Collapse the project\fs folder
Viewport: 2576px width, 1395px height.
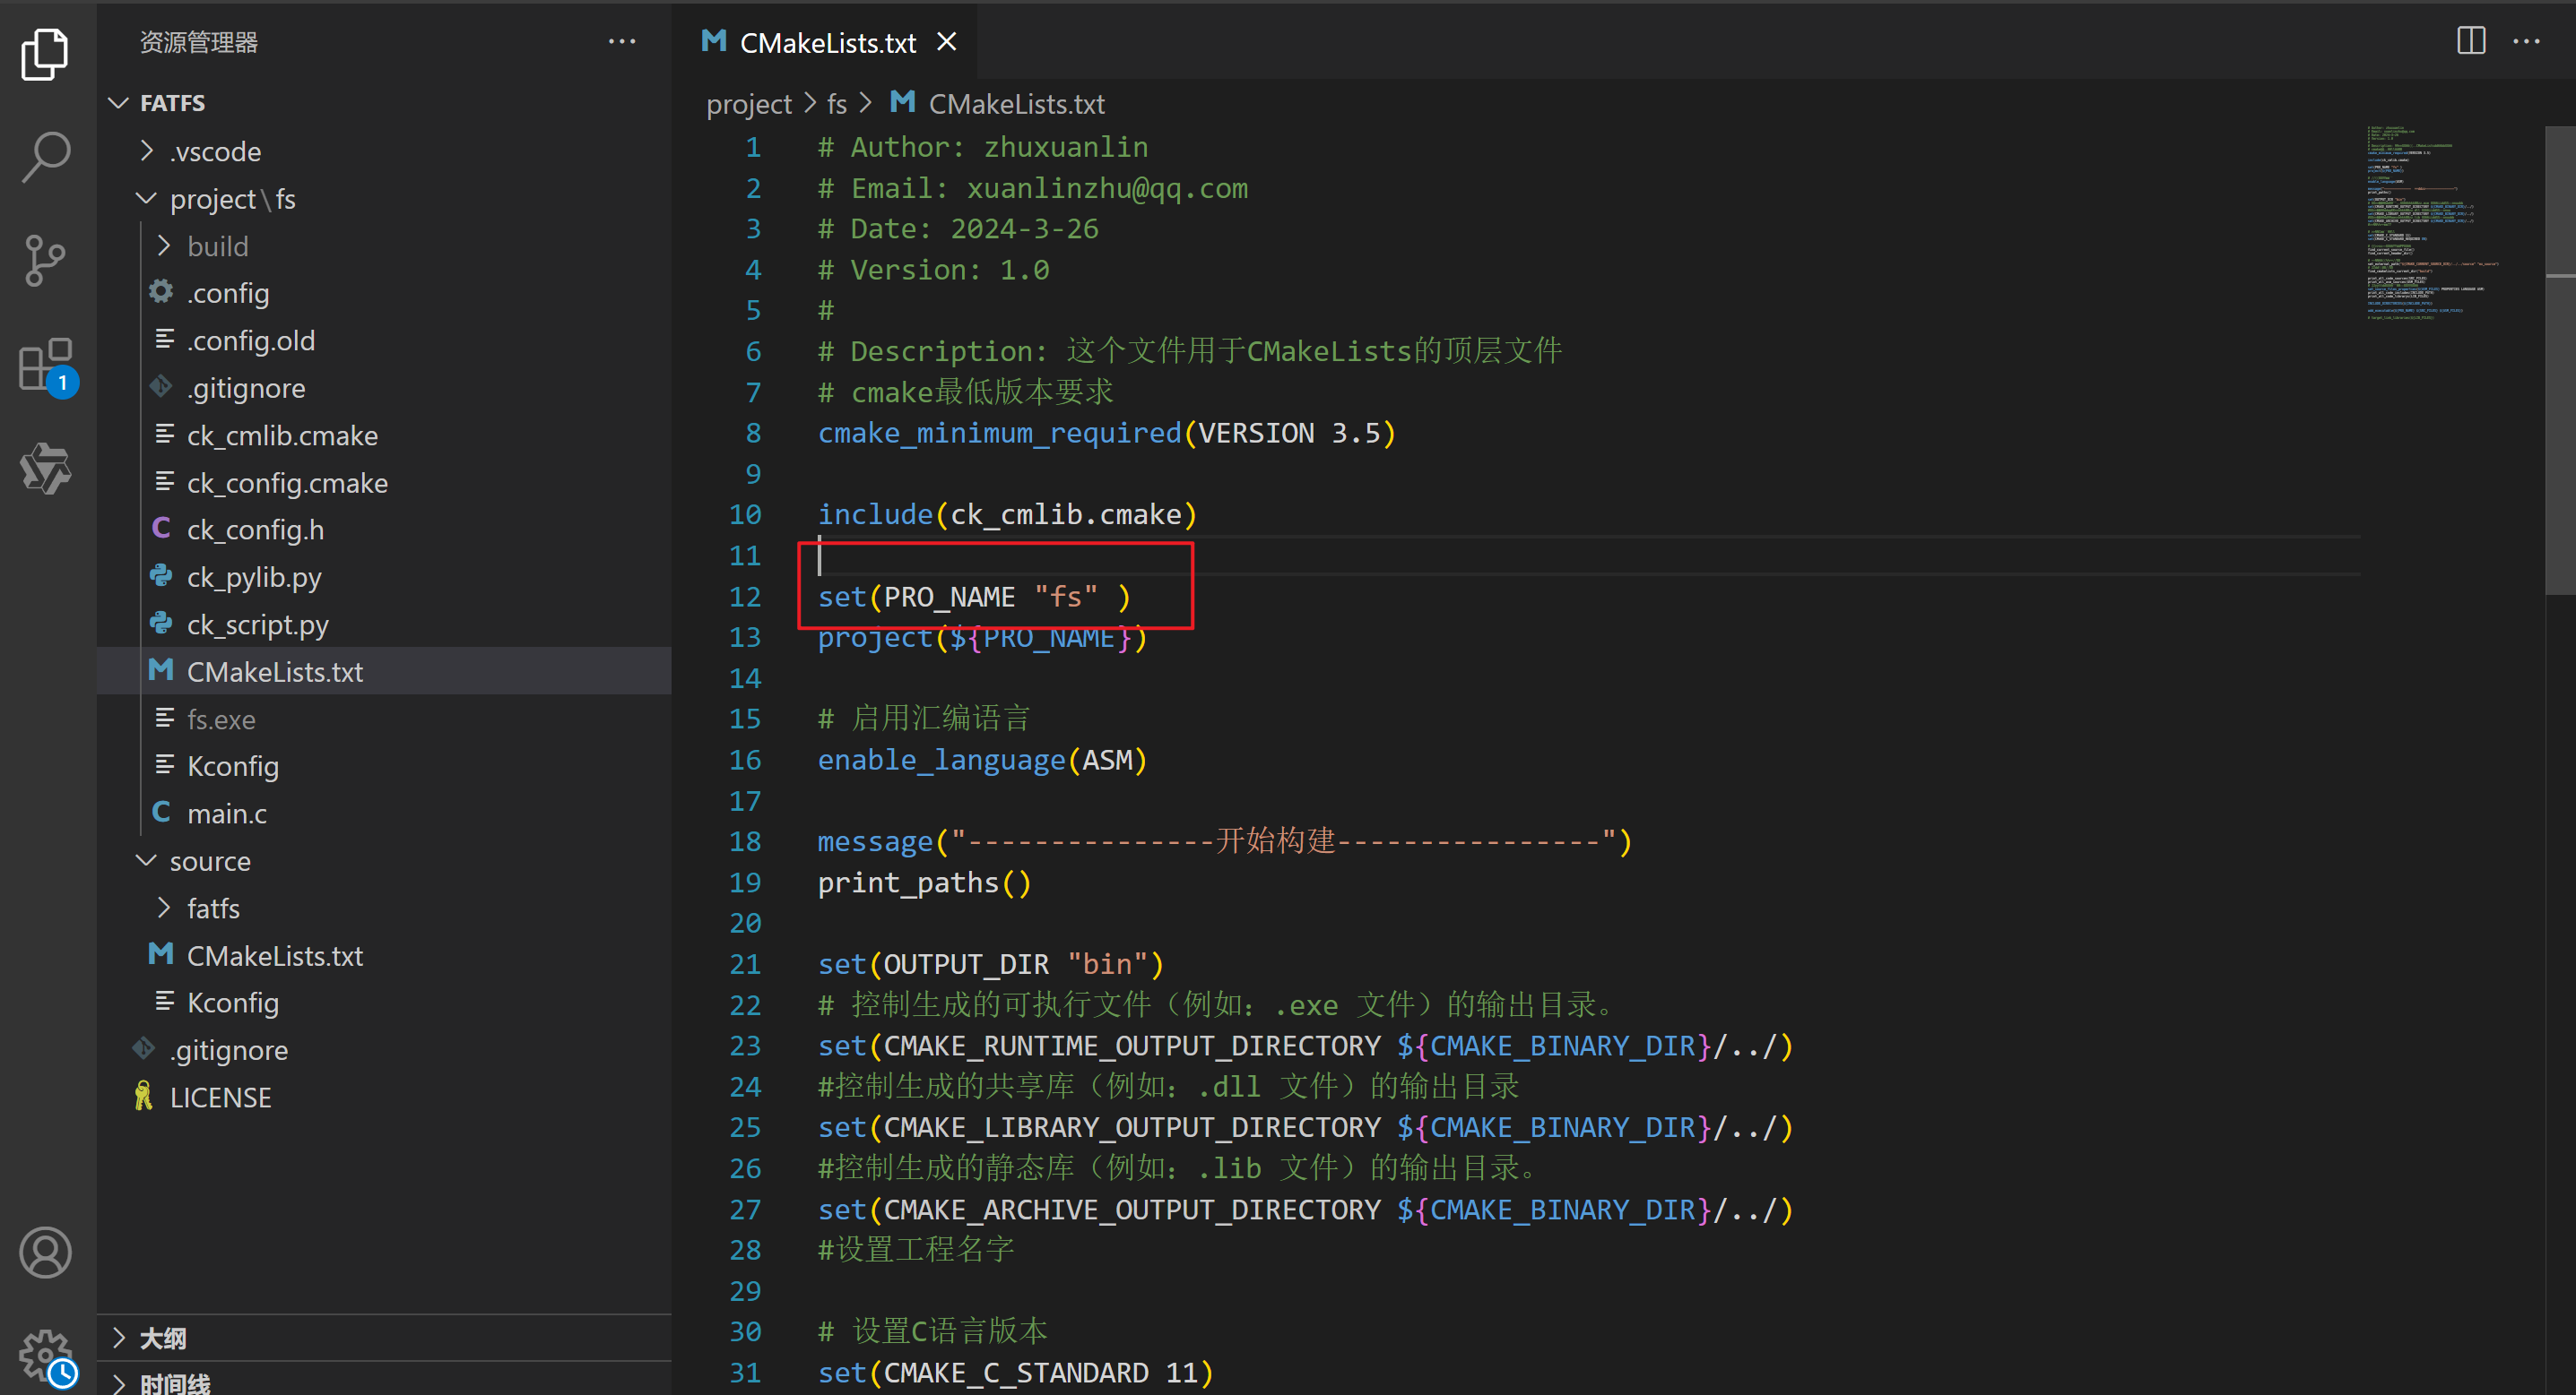(x=147, y=199)
